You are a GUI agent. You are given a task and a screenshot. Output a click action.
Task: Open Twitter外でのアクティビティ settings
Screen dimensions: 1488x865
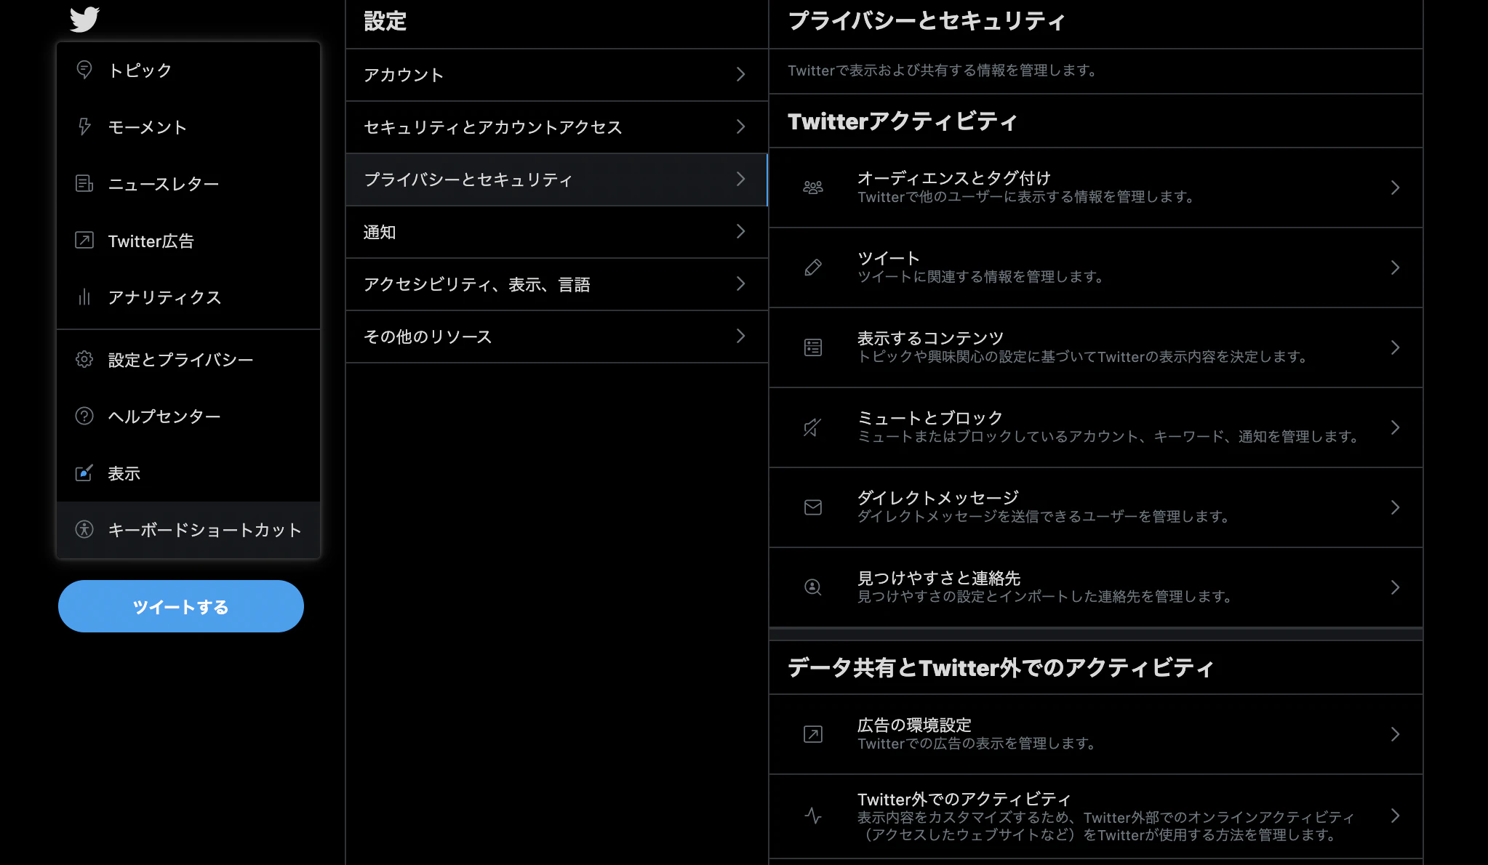(1096, 816)
